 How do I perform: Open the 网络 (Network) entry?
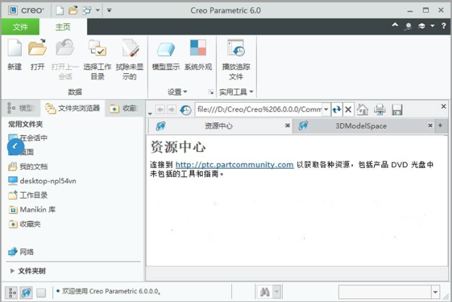pos(21,252)
